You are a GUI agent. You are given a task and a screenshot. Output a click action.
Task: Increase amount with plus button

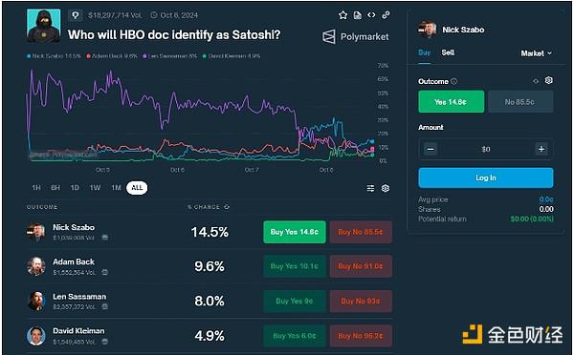coord(541,149)
